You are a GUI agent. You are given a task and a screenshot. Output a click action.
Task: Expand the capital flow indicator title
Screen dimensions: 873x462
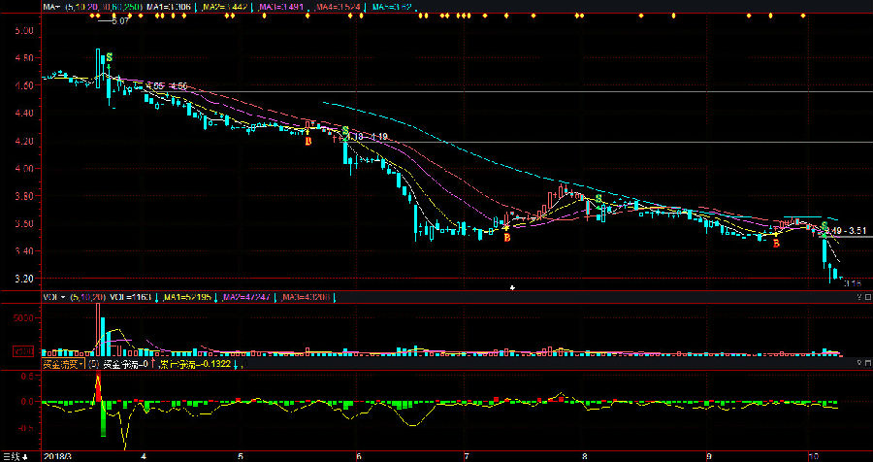pos(60,365)
